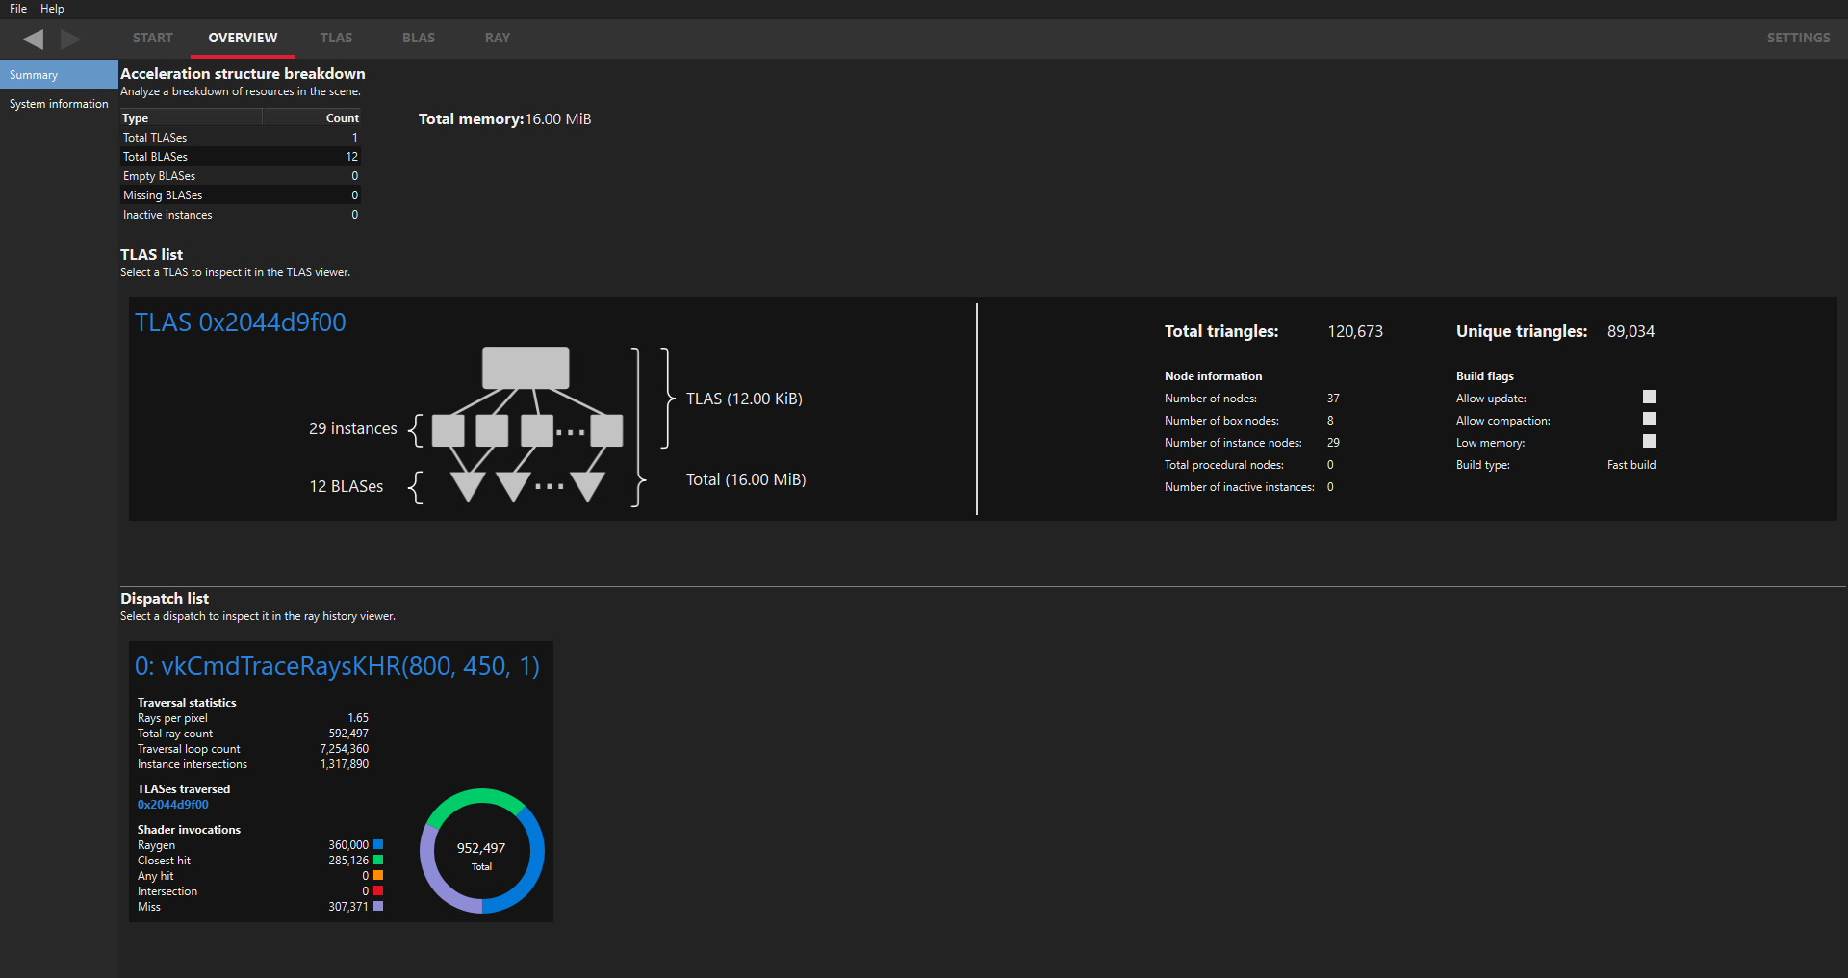Sort table by Count column header

click(342, 118)
